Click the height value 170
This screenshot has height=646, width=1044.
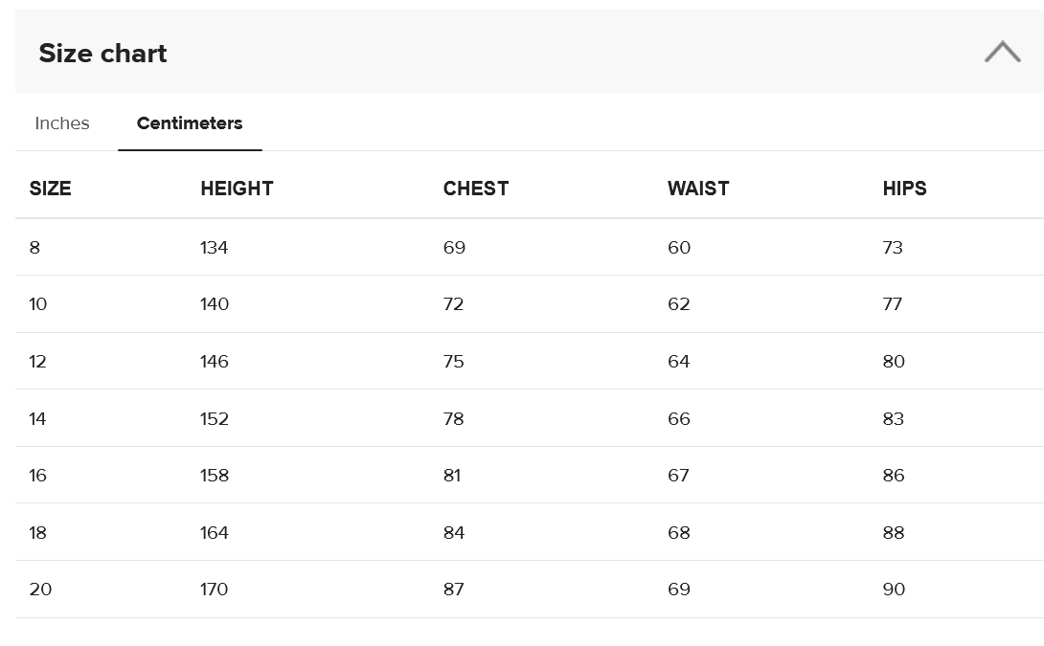coord(215,590)
